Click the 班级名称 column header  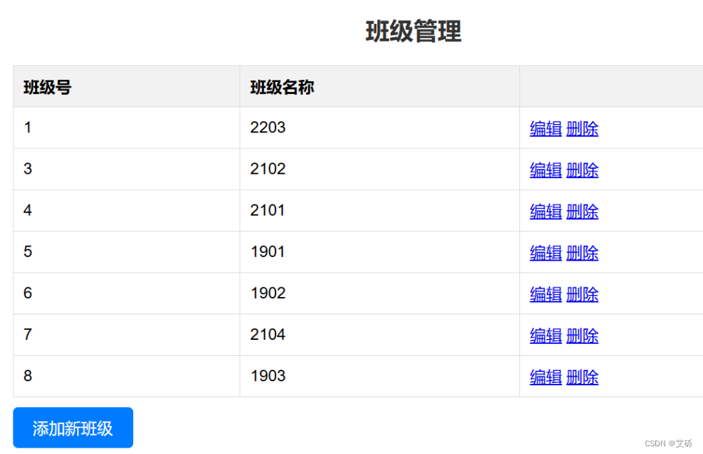[x=282, y=87]
